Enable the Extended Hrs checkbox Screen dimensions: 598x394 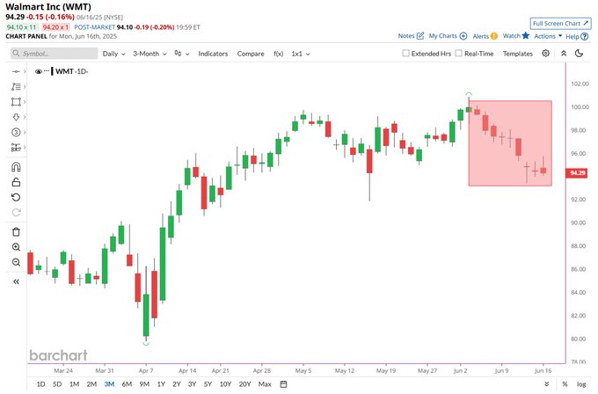click(406, 54)
